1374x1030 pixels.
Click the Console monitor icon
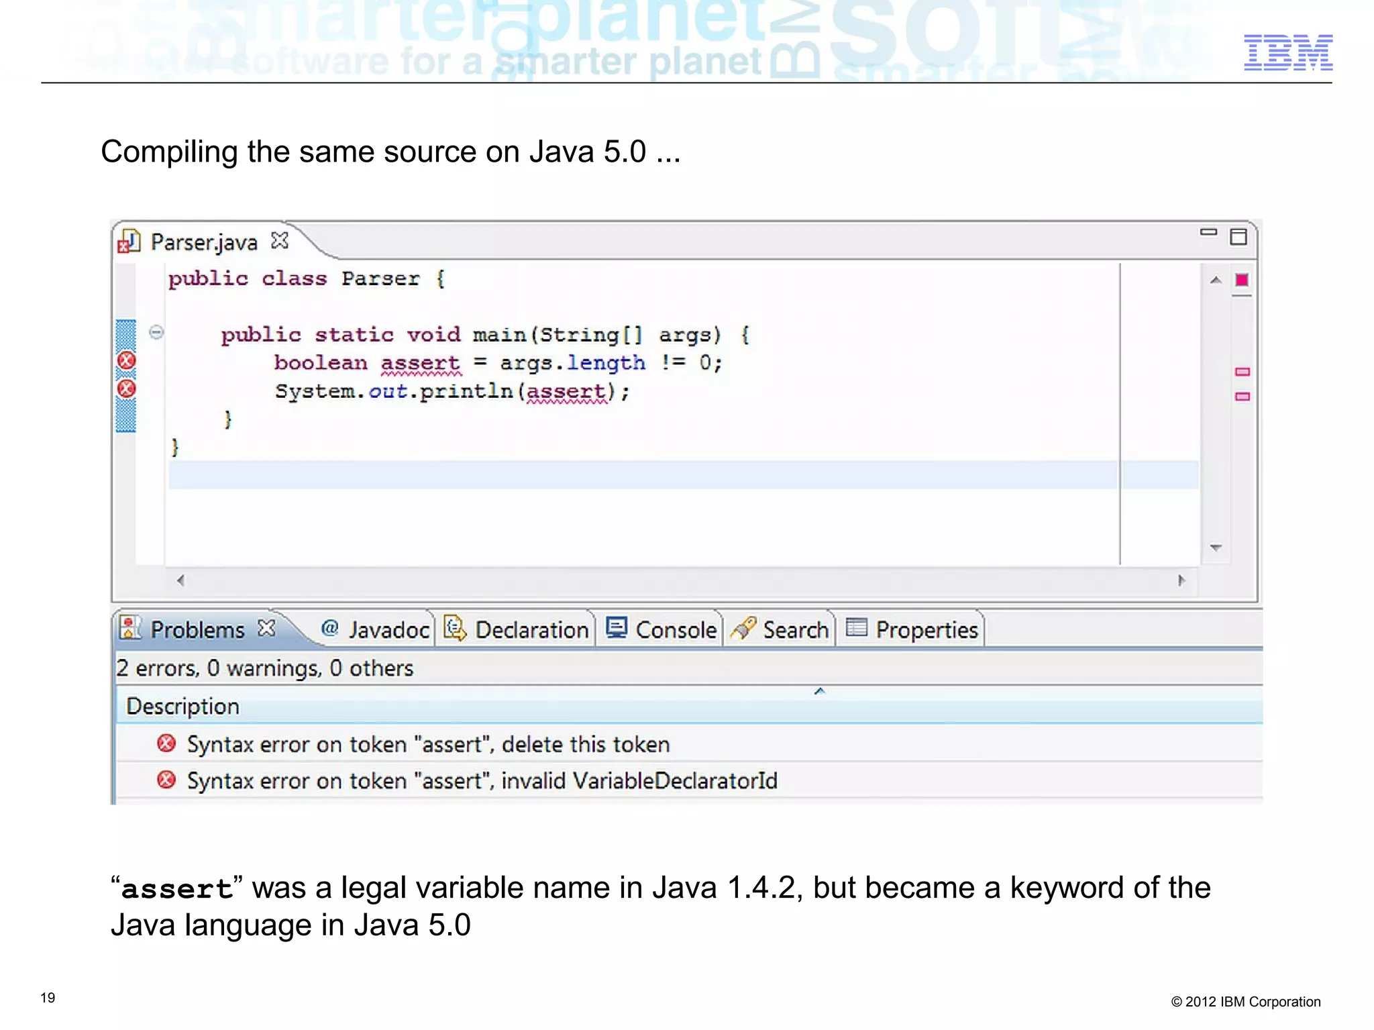click(x=617, y=627)
